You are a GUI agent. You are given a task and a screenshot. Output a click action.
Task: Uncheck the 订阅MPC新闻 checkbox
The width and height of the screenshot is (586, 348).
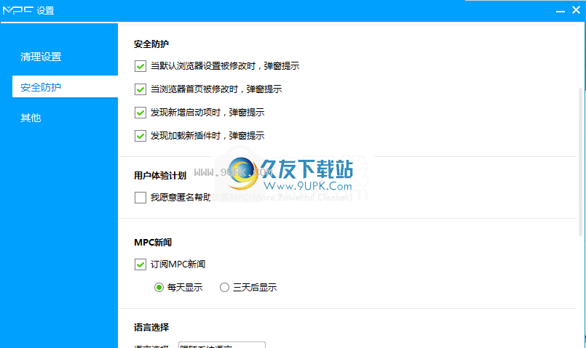(x=140, y=264)
